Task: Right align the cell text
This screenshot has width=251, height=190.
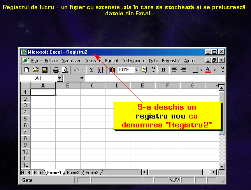Action: coord(183,70)
